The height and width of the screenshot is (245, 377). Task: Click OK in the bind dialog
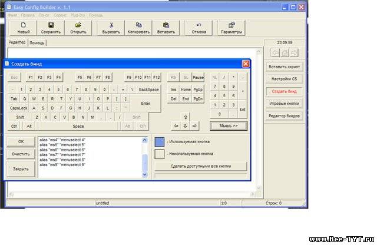tap(21, 141)
